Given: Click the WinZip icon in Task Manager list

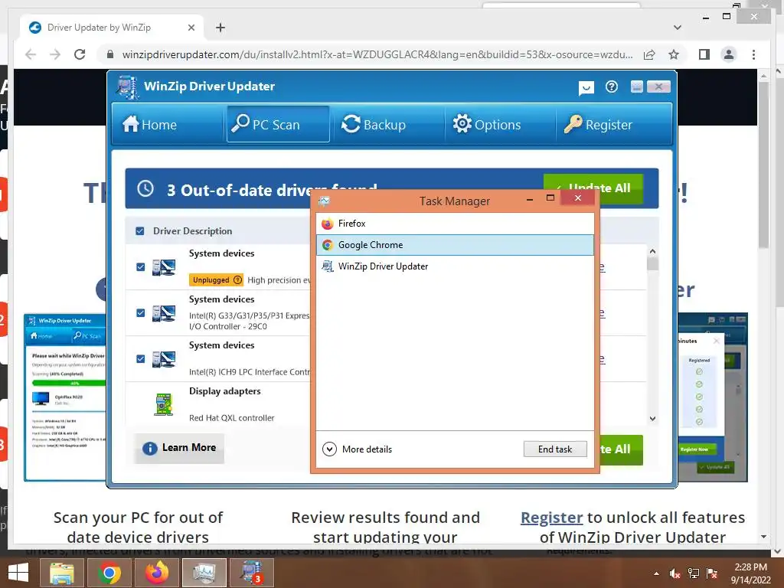Looking at the screenshot, I should 328,266.
